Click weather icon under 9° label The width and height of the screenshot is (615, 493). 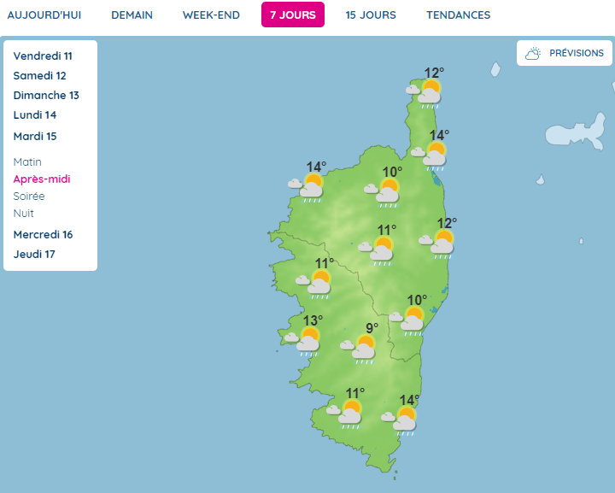point(358,349)
